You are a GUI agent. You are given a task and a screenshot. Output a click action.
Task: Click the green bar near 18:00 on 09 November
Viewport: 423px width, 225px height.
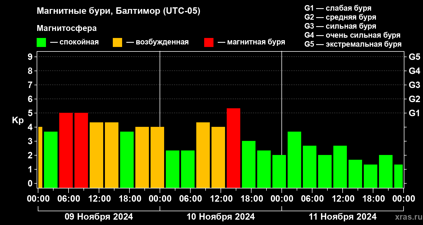tap(127, 160)
